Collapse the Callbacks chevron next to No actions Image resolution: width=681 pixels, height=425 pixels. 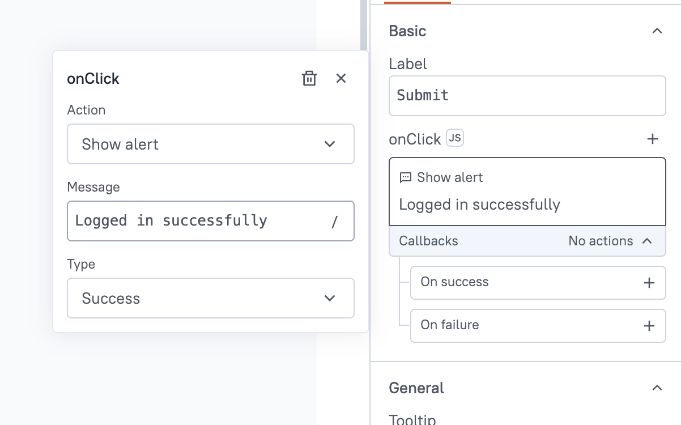pyautogui.click(x=647, y=241)
